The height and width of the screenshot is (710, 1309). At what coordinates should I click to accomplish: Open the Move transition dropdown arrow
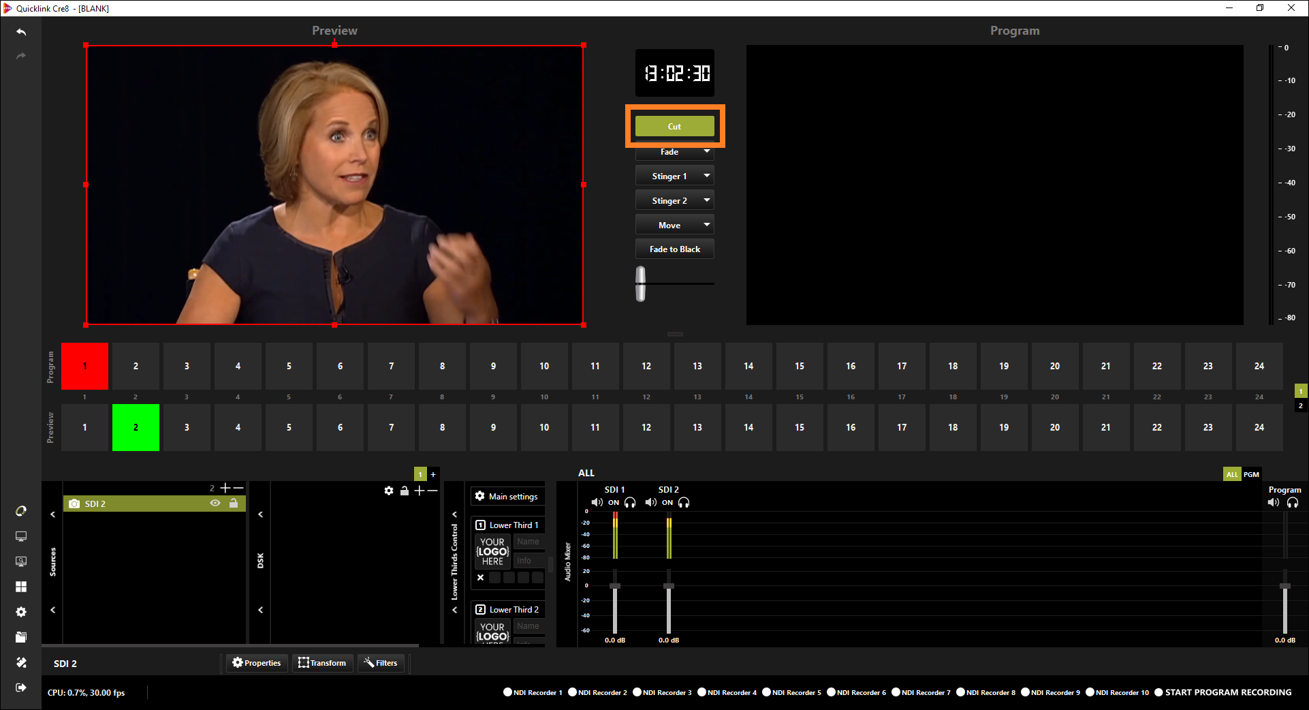pos(707,225)
